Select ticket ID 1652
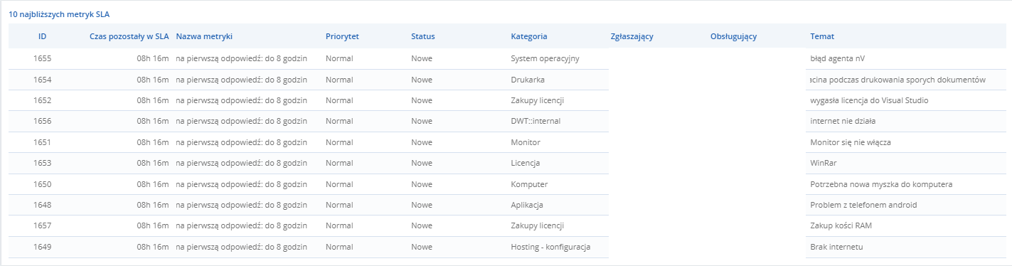The width and height of the screenshot is (1012, 266). (x=42, y=100)
